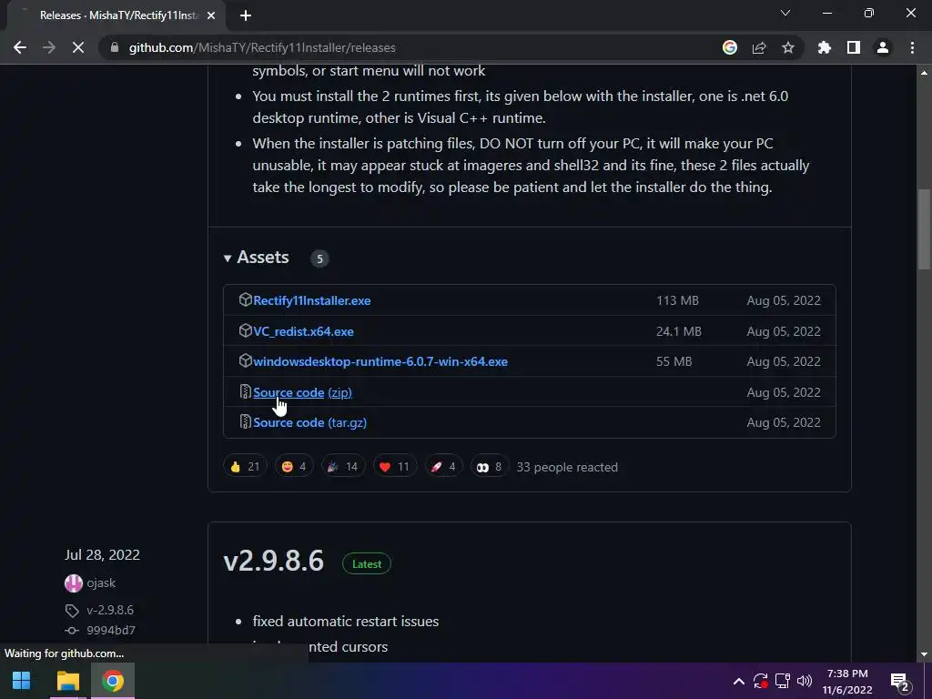Open the Windows Start menu
The image size is (932, 699).
point(22,681)
